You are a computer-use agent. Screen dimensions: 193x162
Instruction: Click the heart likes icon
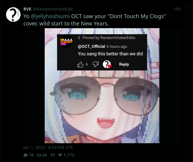click(x=60, y=155)
